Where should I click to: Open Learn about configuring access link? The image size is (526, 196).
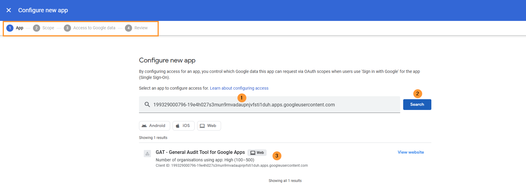coord(239,88)
